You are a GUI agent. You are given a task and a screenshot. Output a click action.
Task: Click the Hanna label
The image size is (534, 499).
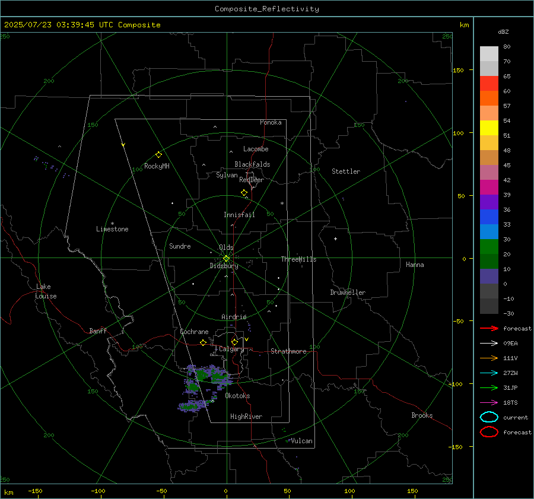tap(415, 265)
